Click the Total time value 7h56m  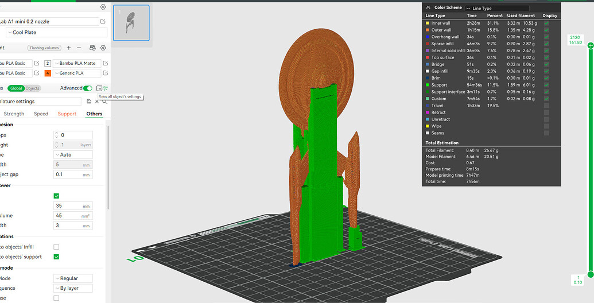point(473,181)
